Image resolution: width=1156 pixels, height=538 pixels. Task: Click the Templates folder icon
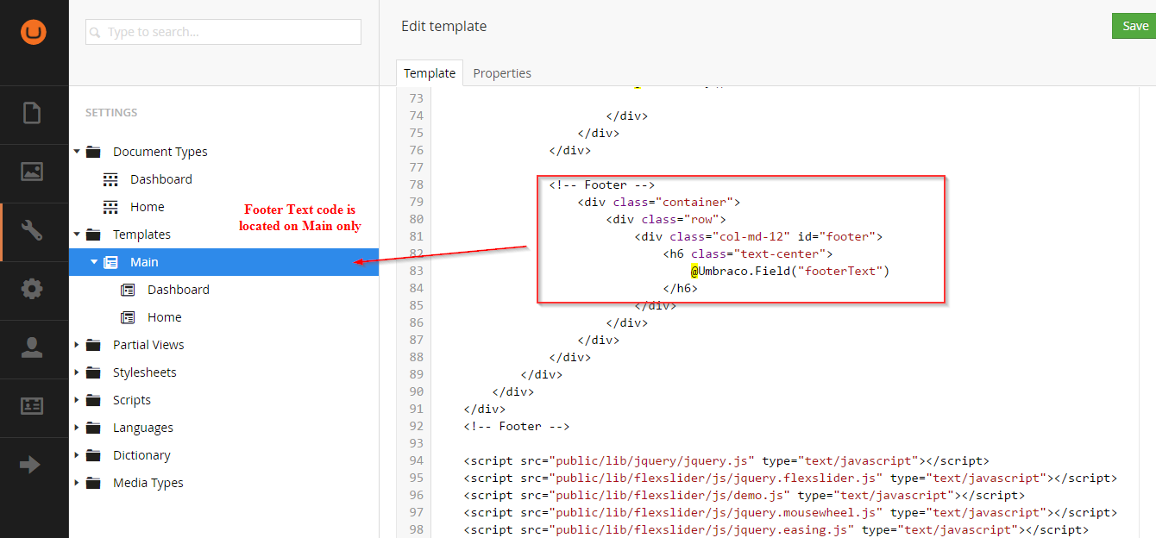pyautogui.click(x=93, y=235)
